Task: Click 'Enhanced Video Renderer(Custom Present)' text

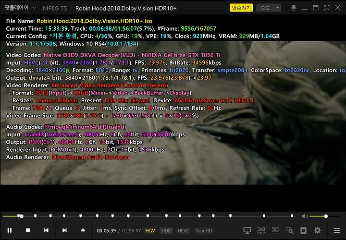Action: (x=110, y=85)
